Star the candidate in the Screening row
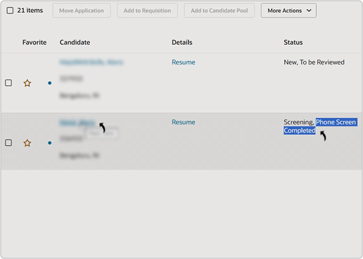 pos(27,143)
